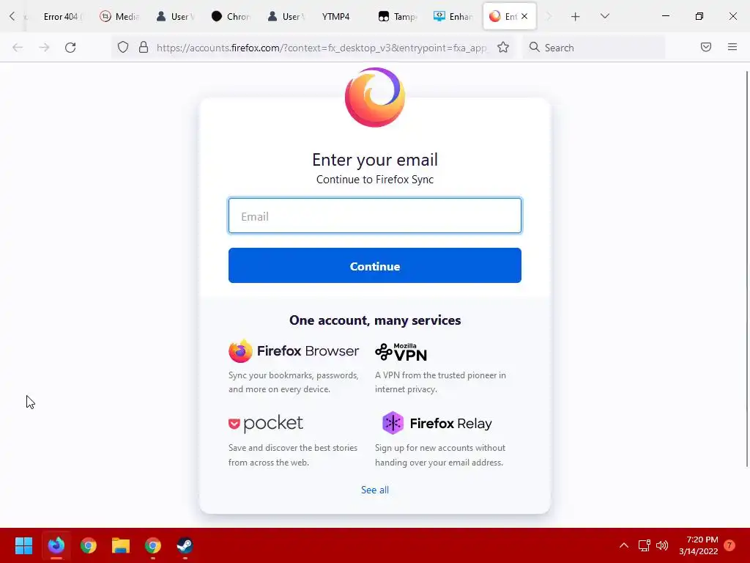This screenshot has height=563, width=750.
Task: Open Steam from the taskbar
Action: (x=185, y=545)
